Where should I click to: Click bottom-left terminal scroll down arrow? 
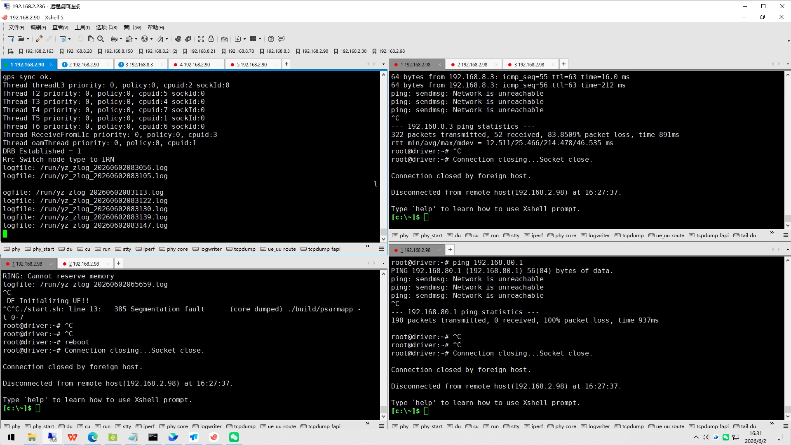384,417
